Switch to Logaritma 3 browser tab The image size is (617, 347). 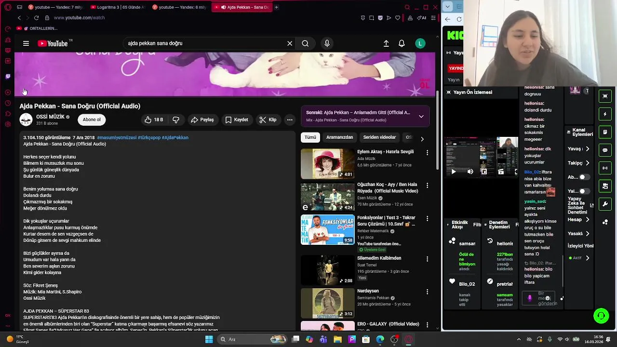pos(117,7)
